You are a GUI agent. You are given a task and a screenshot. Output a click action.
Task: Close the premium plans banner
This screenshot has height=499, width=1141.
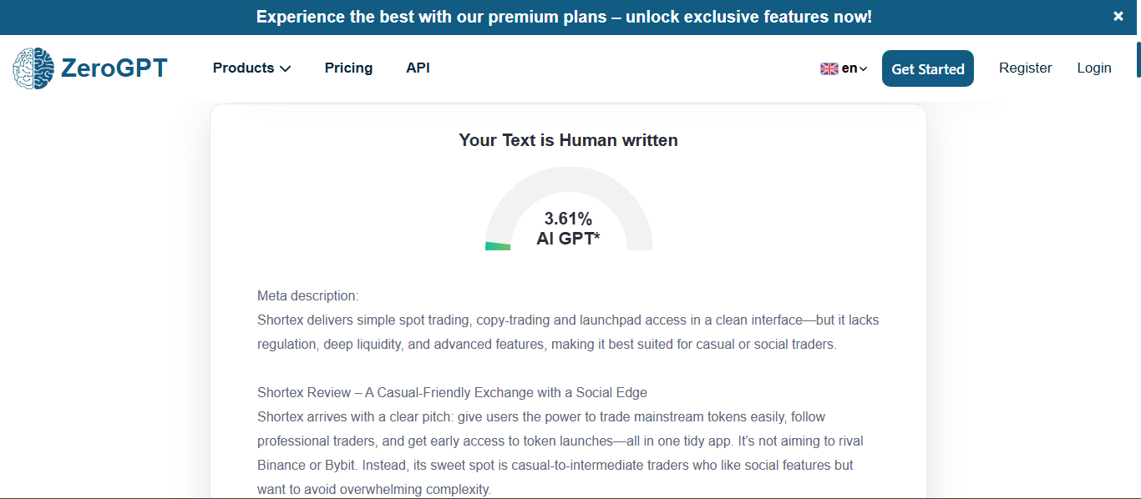point(1118,17)
